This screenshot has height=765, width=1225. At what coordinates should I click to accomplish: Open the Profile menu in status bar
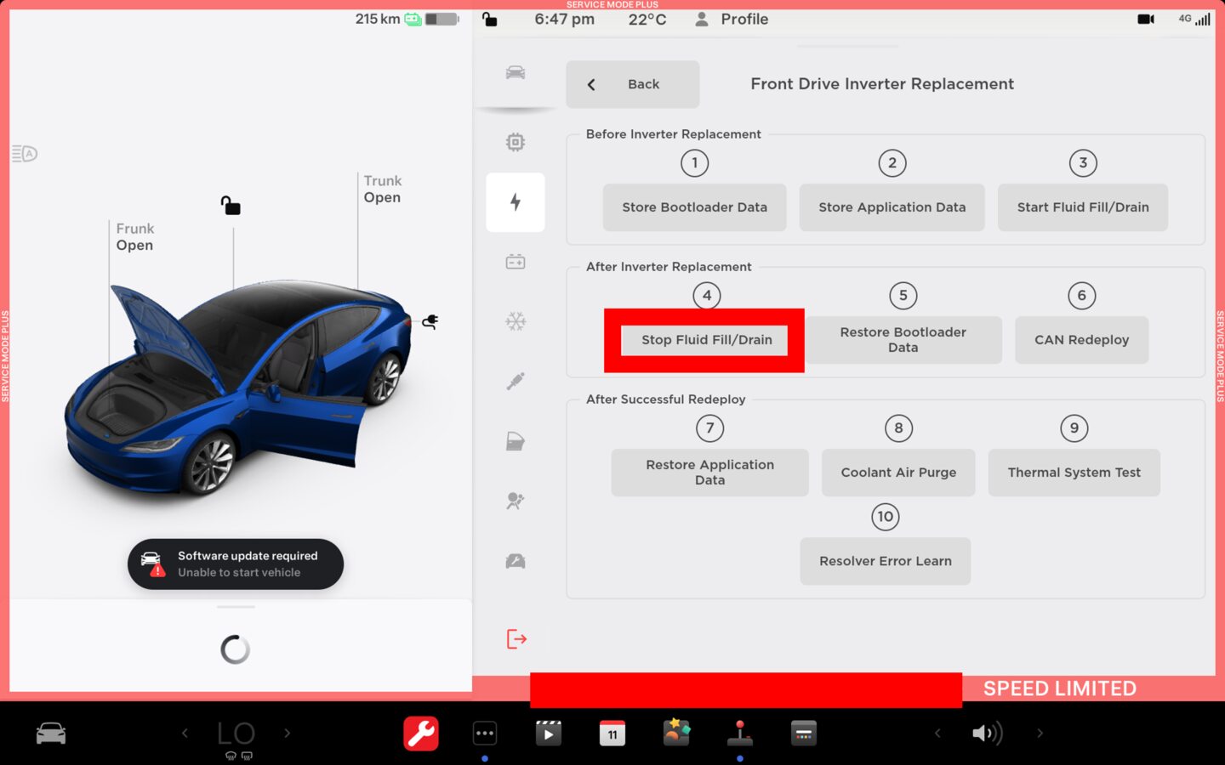(732, 19)
